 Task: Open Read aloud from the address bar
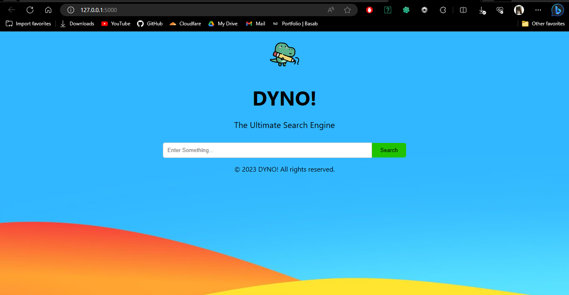click(x=331, y=10)
